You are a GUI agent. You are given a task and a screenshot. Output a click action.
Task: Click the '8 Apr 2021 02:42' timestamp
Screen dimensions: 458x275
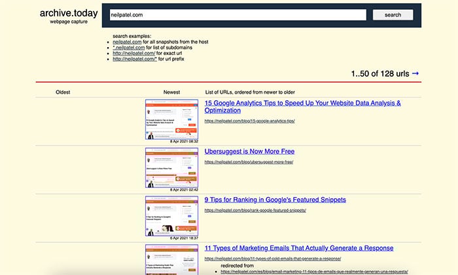tap(185, 190)
